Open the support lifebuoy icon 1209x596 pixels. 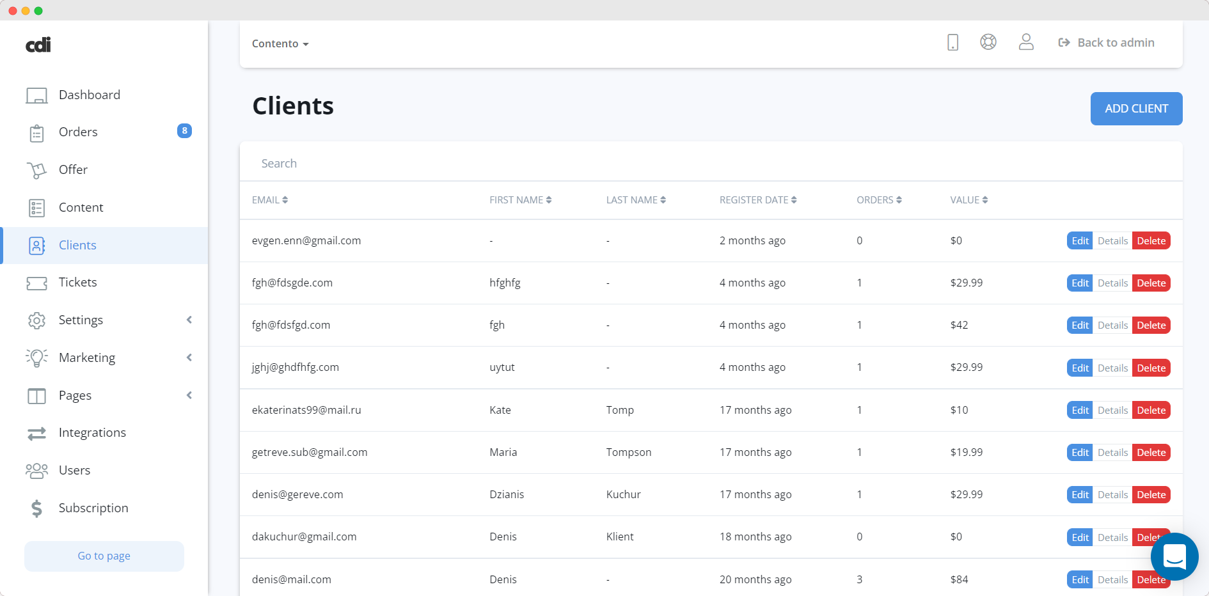(x=988, y=42)
